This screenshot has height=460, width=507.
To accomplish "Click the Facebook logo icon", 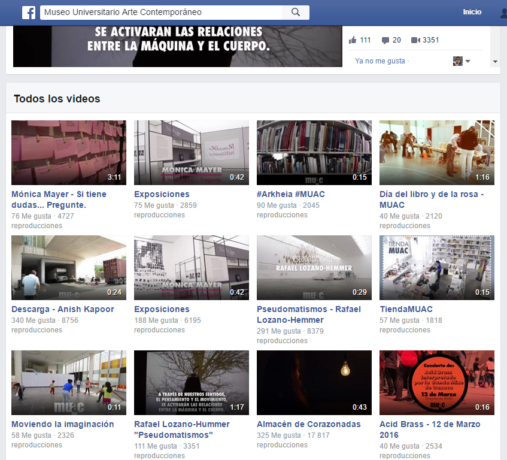I will [29, 13].
